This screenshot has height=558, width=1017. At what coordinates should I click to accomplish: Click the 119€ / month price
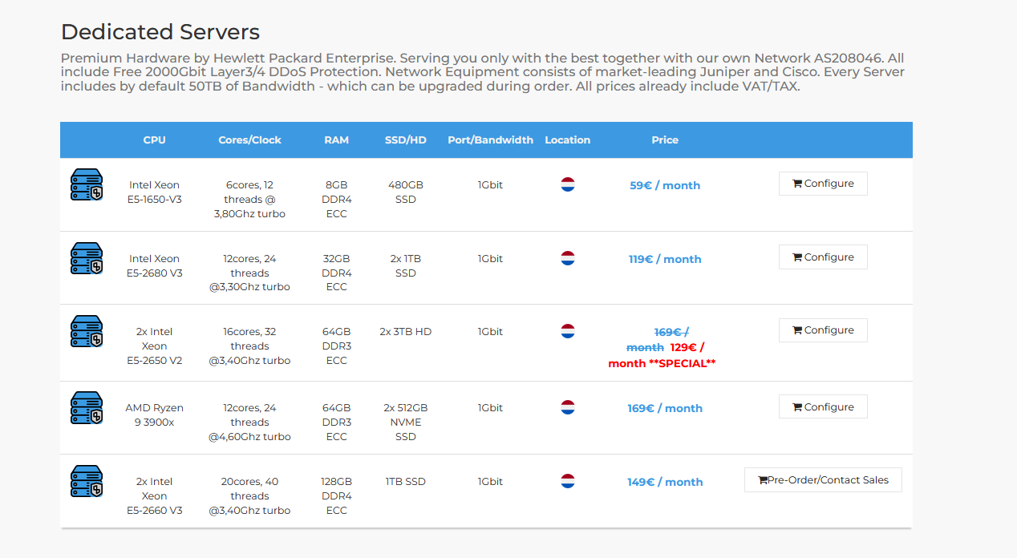pyautogui.click(x=665, y=259)
